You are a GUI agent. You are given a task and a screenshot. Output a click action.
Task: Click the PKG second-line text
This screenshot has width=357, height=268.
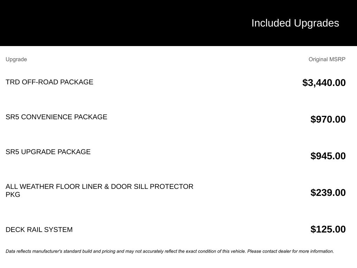pos(13,195)
